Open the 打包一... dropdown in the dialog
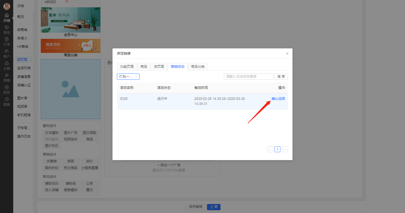The image size is (405, 213). 128,76
